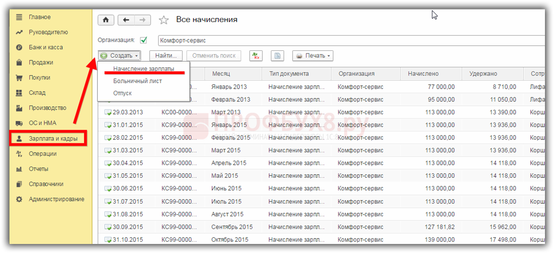Choose Отпуск from the Создать menu
554x253 pixels.
(123, 93)
